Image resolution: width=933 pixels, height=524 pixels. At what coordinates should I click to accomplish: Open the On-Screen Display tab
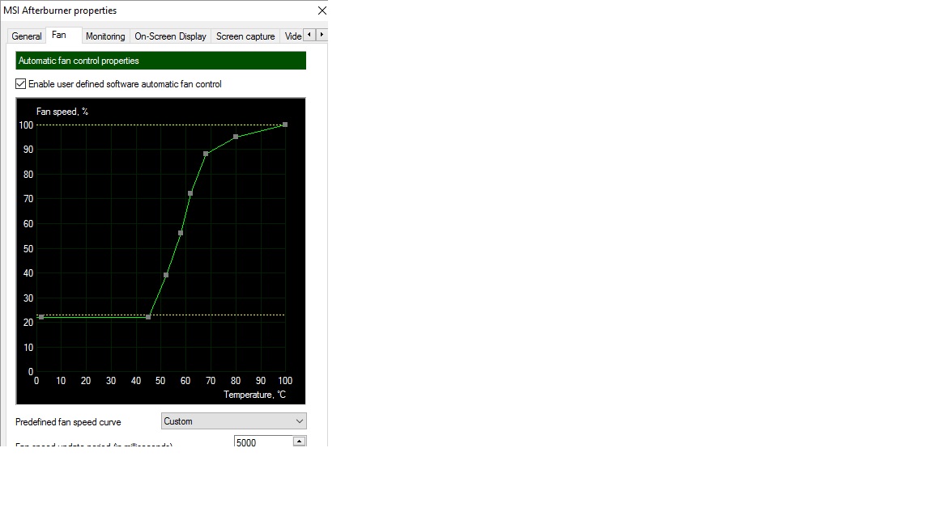point(170,36)
